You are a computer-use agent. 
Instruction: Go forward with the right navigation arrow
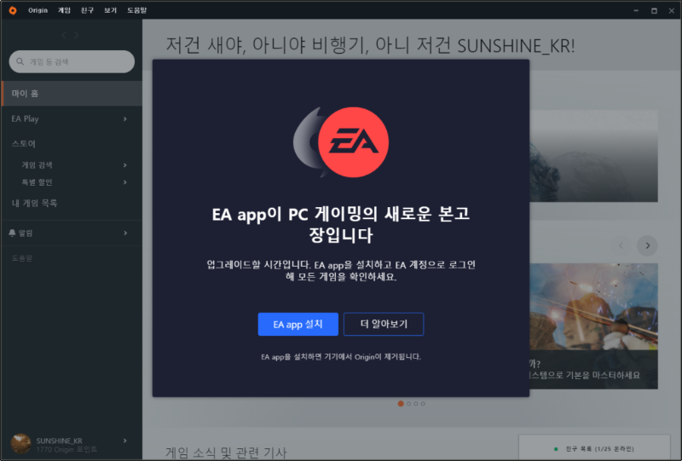(76, 35)
